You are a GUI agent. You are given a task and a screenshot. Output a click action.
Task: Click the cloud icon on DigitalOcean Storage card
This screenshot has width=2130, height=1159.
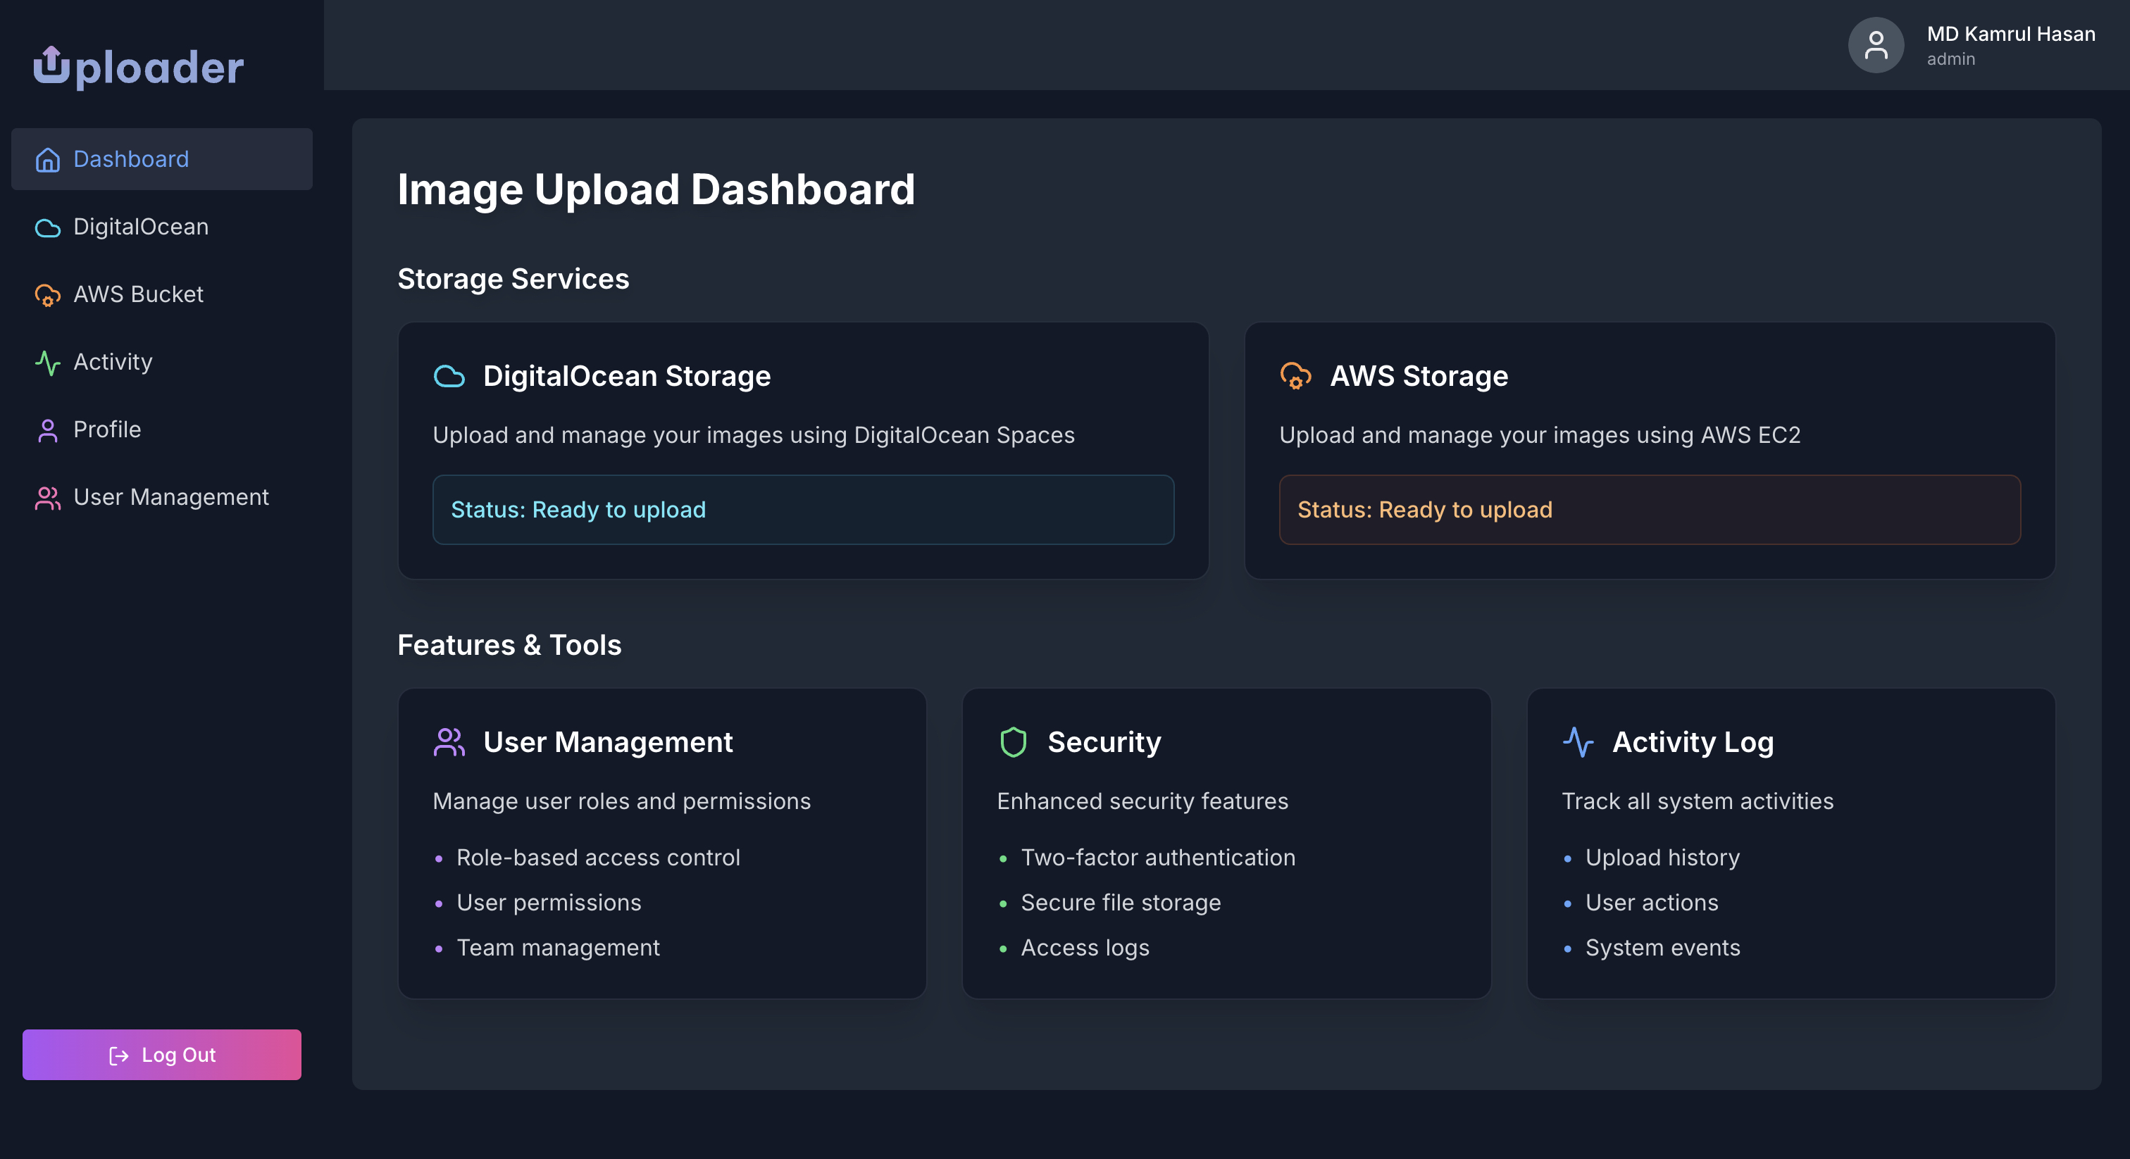[449, 376]
